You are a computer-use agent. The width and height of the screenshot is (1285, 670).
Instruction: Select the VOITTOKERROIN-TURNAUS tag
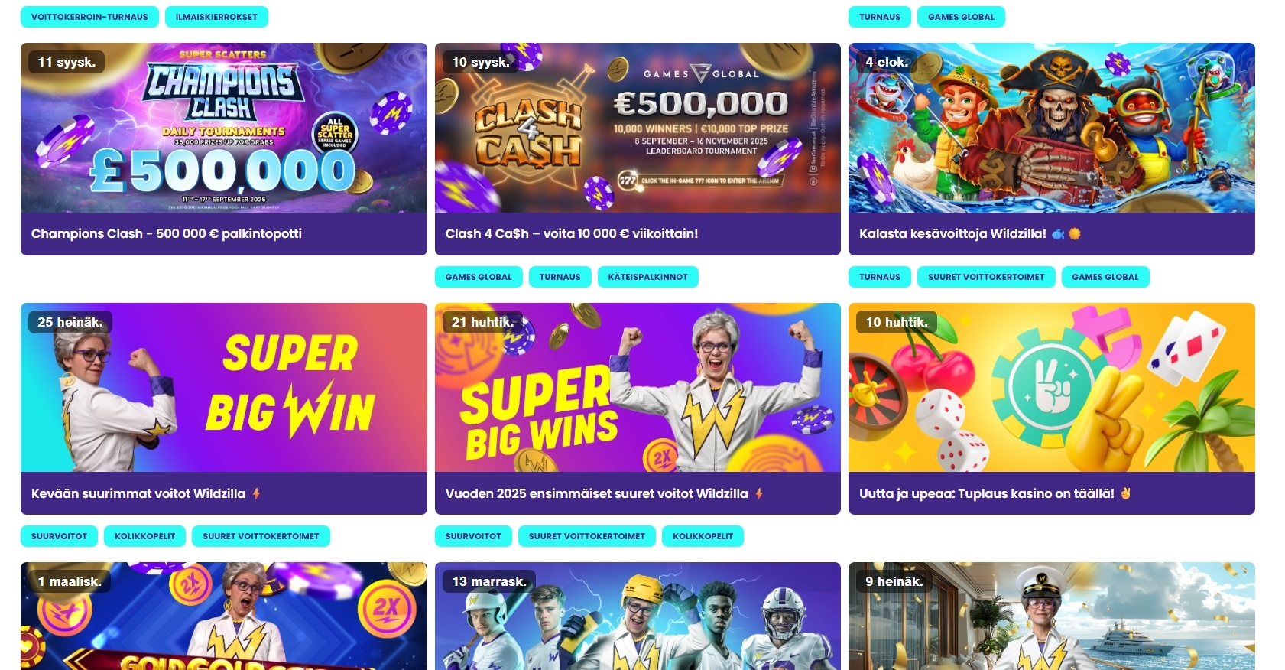point(89,17)
